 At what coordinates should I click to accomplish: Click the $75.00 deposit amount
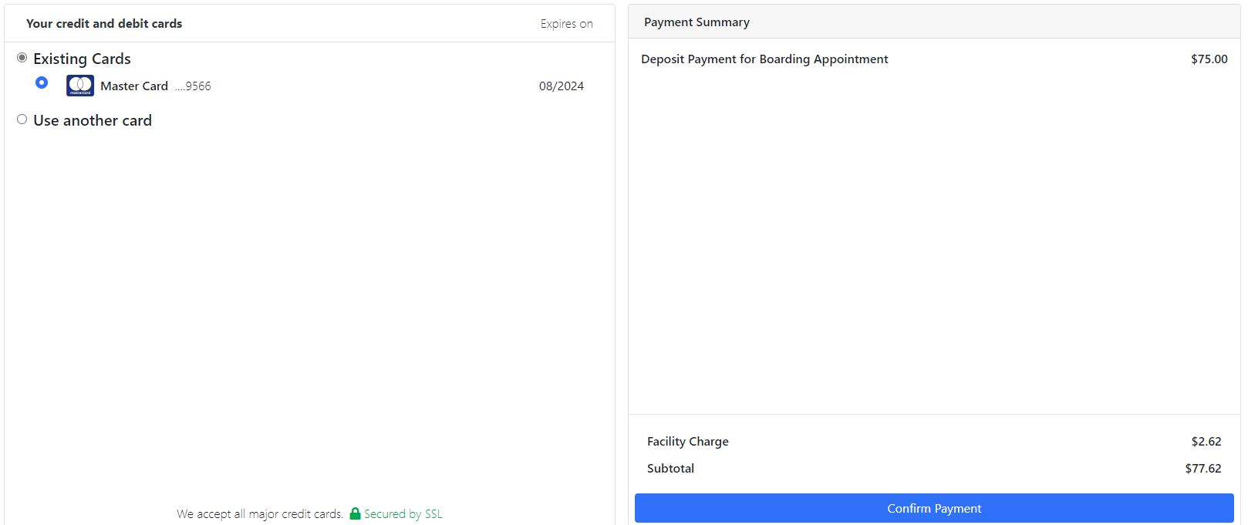[1209, 59]
